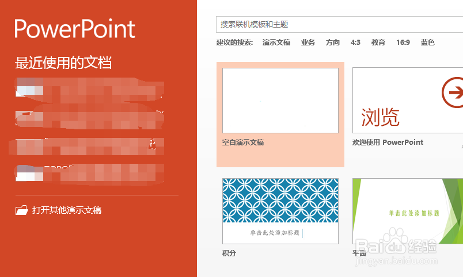
Task: Click the 积分 template label
Action: click(229, 253)
